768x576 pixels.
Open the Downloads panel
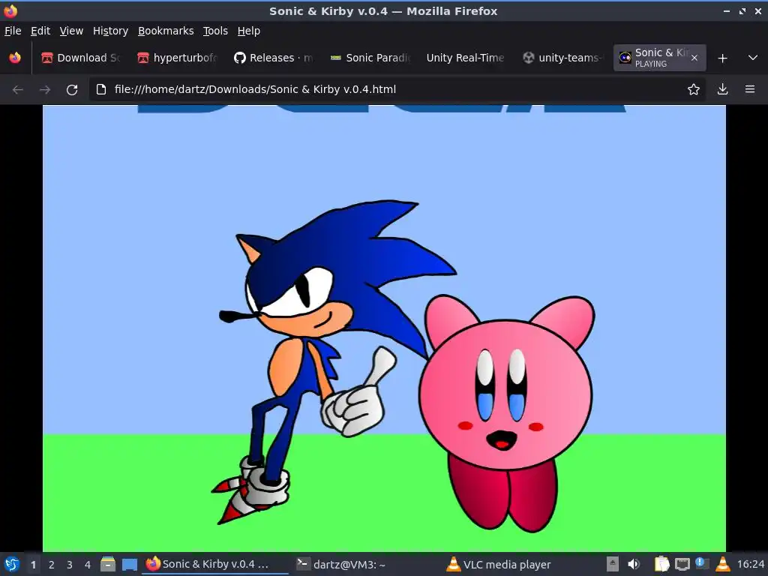722,90
